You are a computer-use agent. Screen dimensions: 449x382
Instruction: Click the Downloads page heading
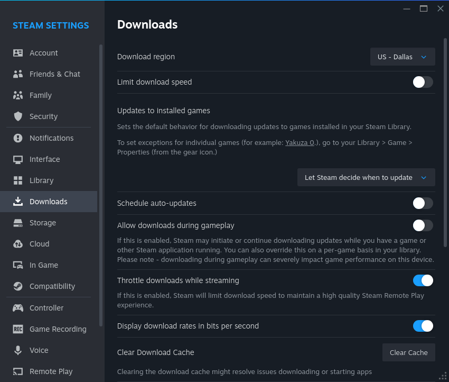pyautogui.click(x=147, y=24)
